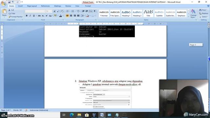This screenshot has height=118, width=210.
Task: Open Word Help question mark icon
Action: 208,6
